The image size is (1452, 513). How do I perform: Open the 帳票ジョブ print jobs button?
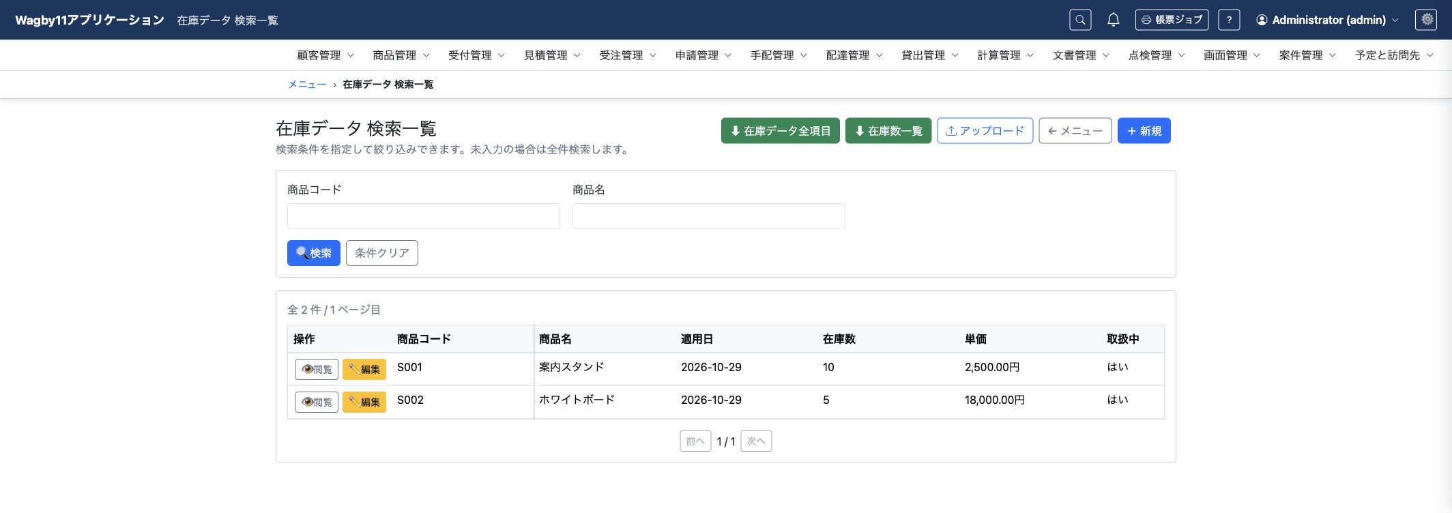click(x=1172, y=20)
